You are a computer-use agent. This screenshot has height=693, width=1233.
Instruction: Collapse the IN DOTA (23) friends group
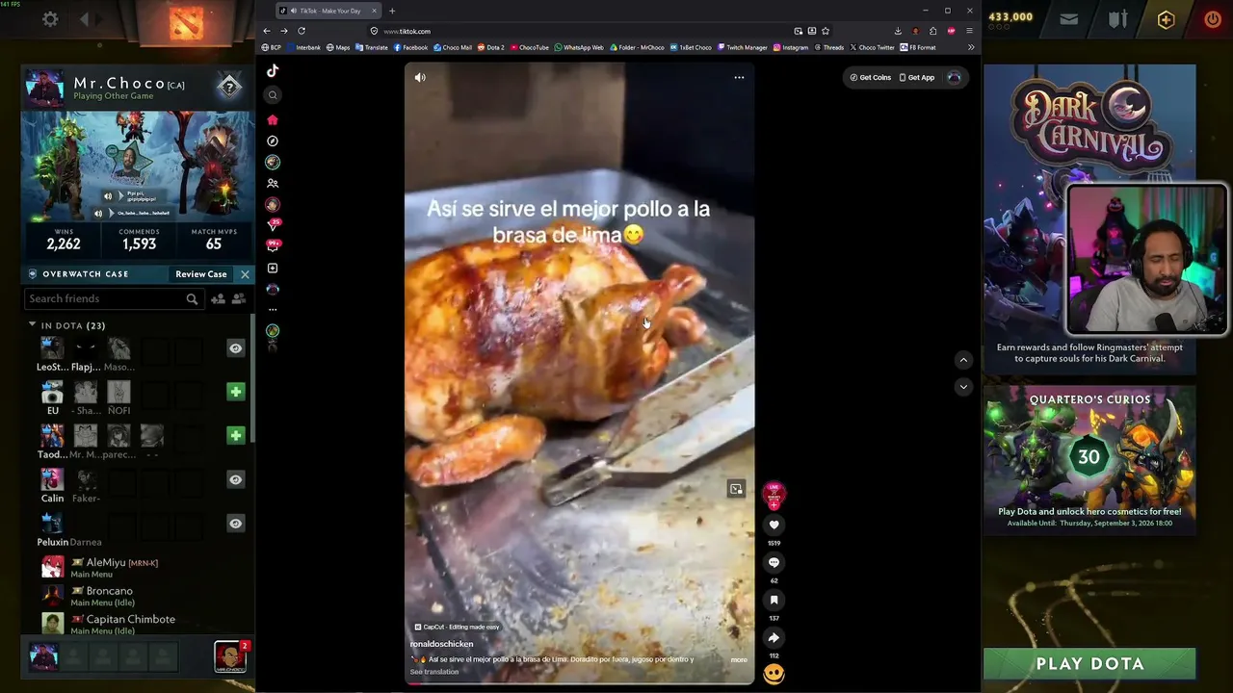[x=32, y=325]
